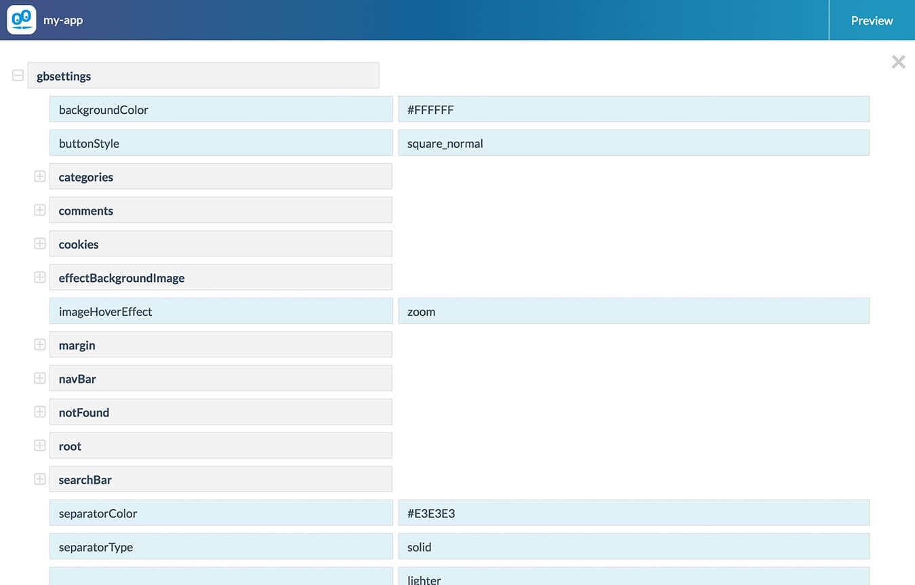The width and height of the screenshot is (915, 585).
Task: Expand the searchBar node
Action: (39, 479)
